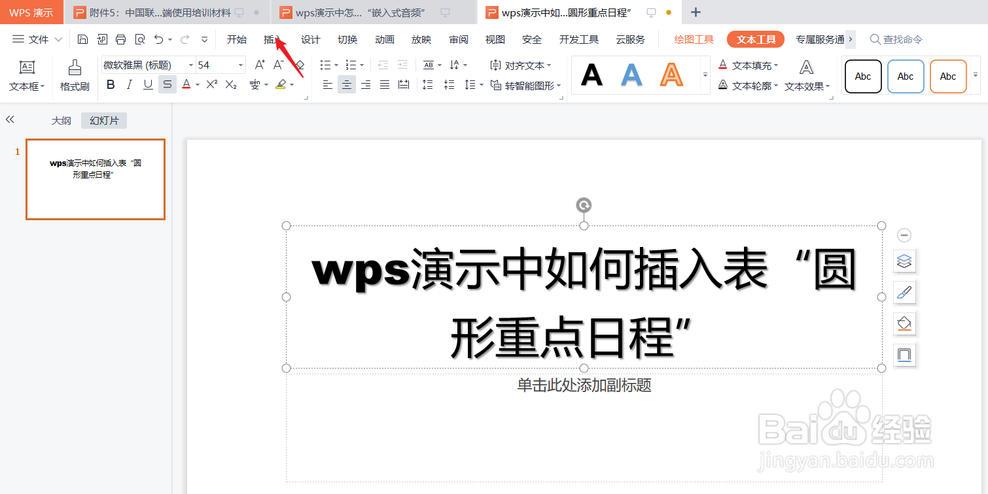Click the shape outline icon beside slide
This screenshot has height=494, width=988.
tap(904, 355)
